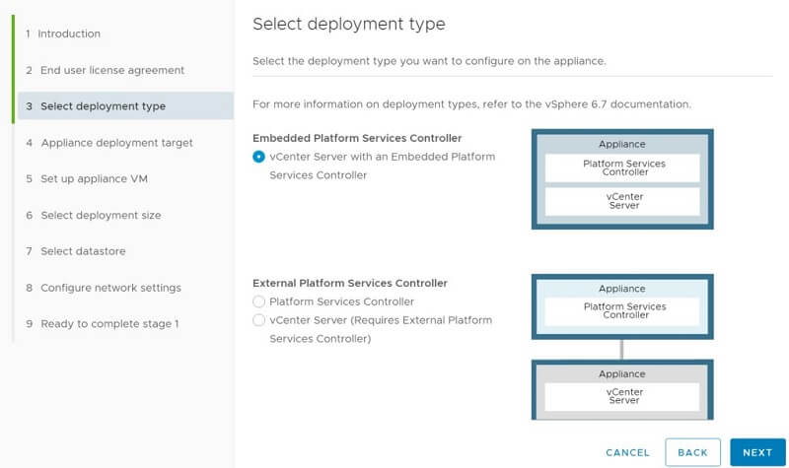Open End user license agreement step

[112, 70]
